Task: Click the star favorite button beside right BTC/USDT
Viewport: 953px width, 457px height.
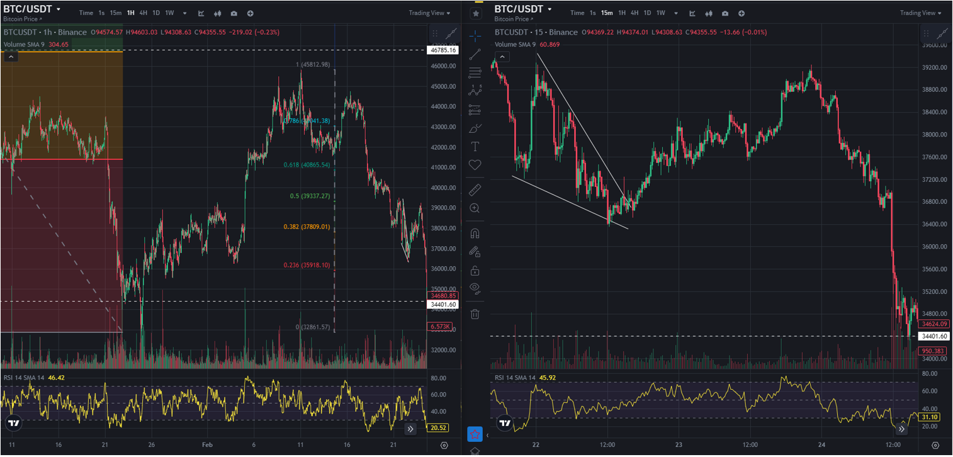Action: tap(475, 13)
